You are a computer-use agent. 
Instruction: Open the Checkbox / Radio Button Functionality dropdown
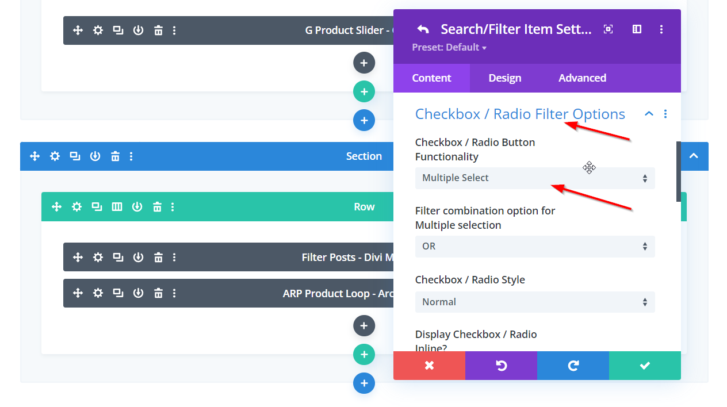pyautogui.click(x=534, y=178)
